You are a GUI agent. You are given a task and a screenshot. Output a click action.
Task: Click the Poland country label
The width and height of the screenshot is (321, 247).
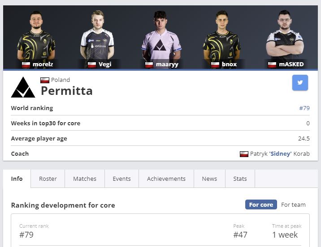tap(61, 80)
